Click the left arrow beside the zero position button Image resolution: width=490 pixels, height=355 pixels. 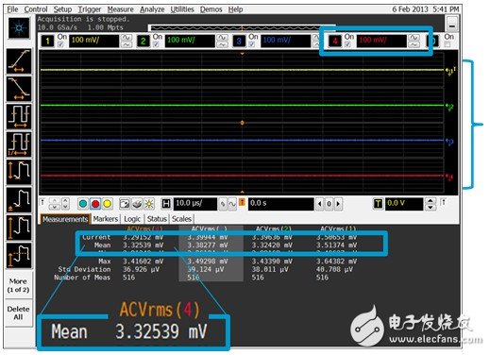click(x=320, y=204)
